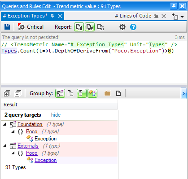Screen dimensions: 188x179
Task: Click the braces icon of Externals' Poco
Action: 20,153
